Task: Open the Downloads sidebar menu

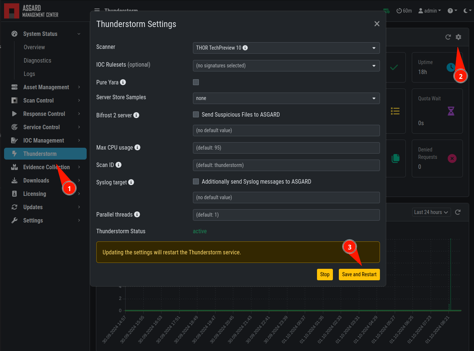Action: (x=45, y=180)
